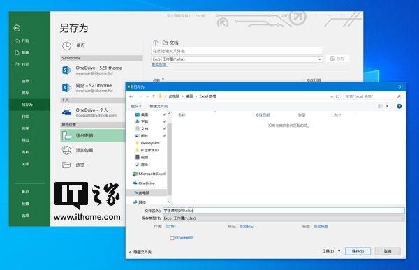This screenshot has height=270, width=419.
Task: Click the backstage file name input field
Action: point(237,51)
